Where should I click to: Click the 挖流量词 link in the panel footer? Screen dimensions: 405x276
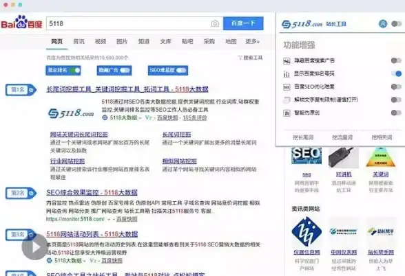click(342, 137)
